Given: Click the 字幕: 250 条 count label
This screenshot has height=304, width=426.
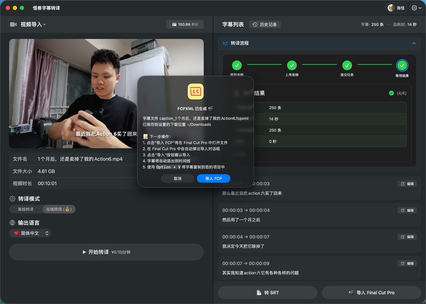Looking at the screenshot, I should click(372, 25).
